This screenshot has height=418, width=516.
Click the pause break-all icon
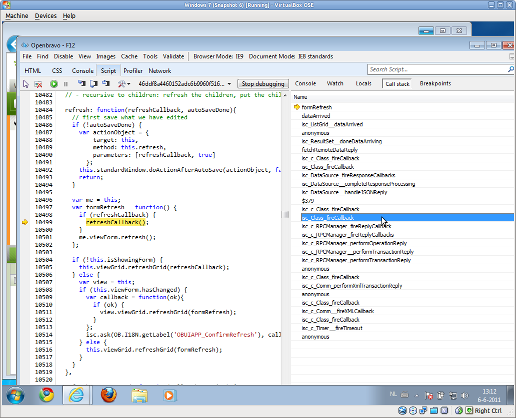(65, 84)
